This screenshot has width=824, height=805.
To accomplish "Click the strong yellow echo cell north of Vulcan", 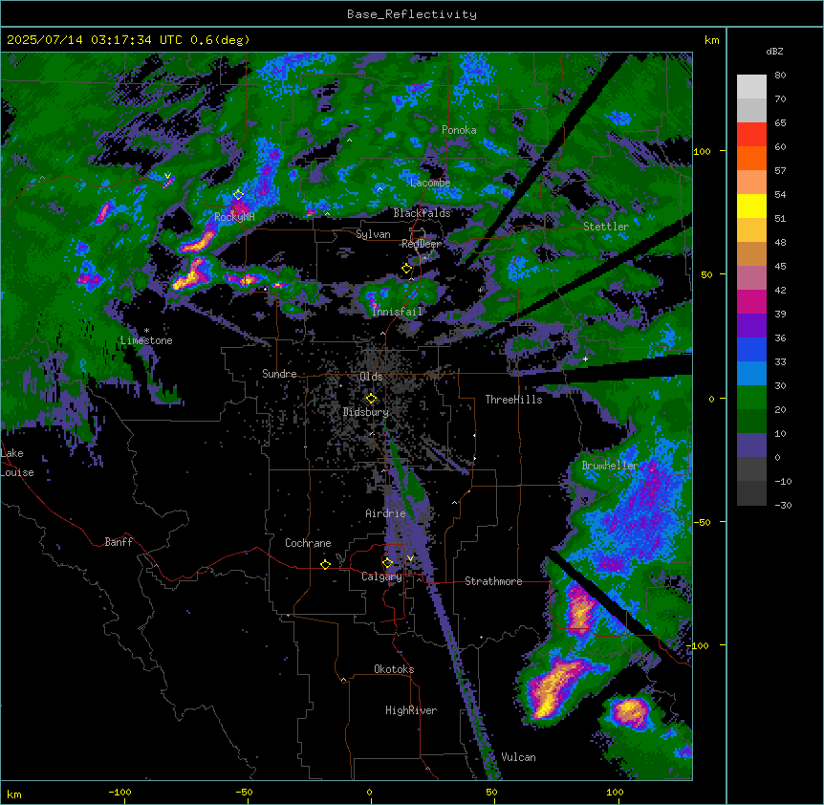I will (552, 688).
